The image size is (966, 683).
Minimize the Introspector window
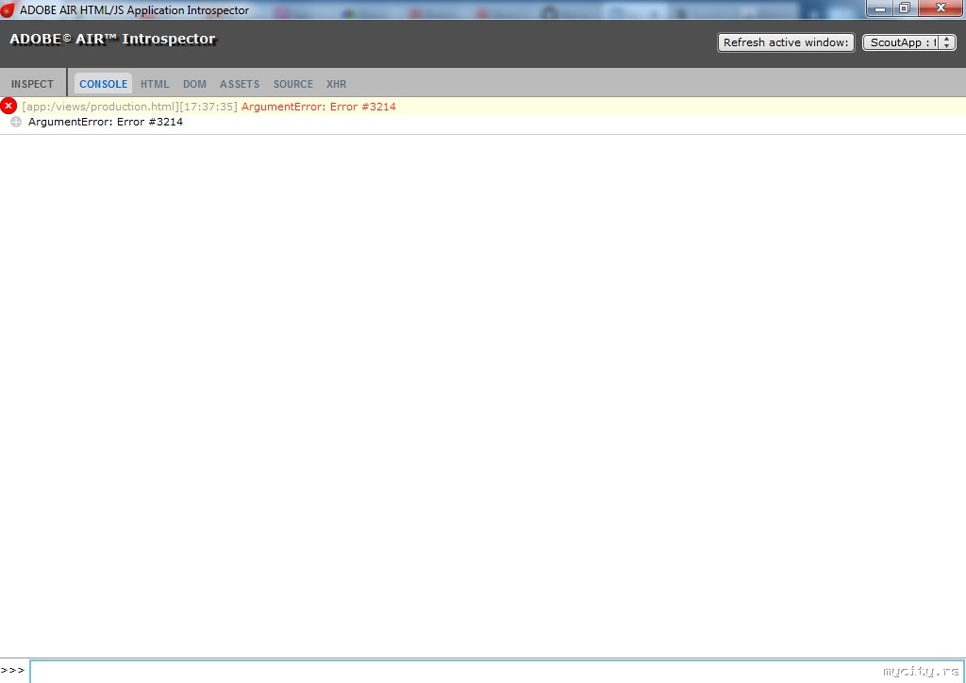click(x=880, y=8)
